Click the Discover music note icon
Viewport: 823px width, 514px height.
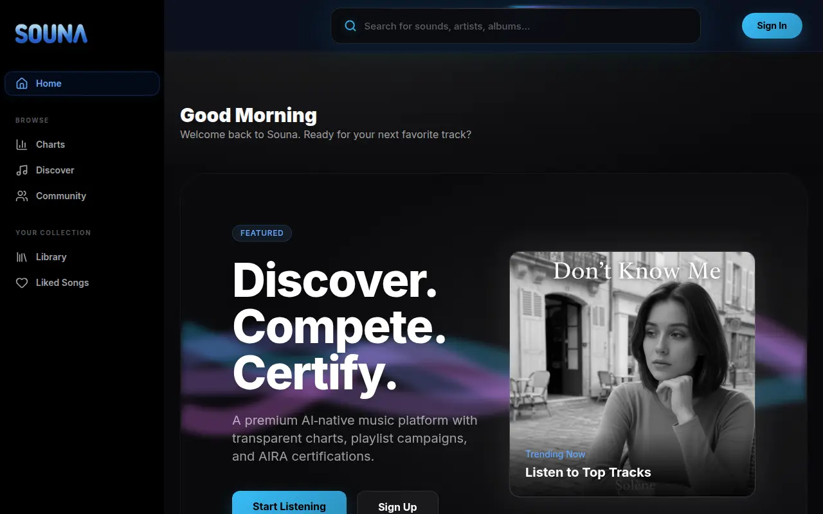[22, 170]
